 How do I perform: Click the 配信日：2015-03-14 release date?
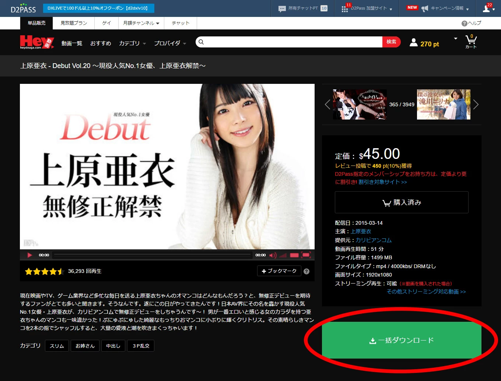(x=359, y=223)
